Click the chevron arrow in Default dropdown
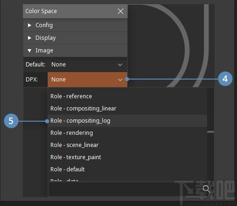This screenshot has height=206, width=237. point(120,65)
